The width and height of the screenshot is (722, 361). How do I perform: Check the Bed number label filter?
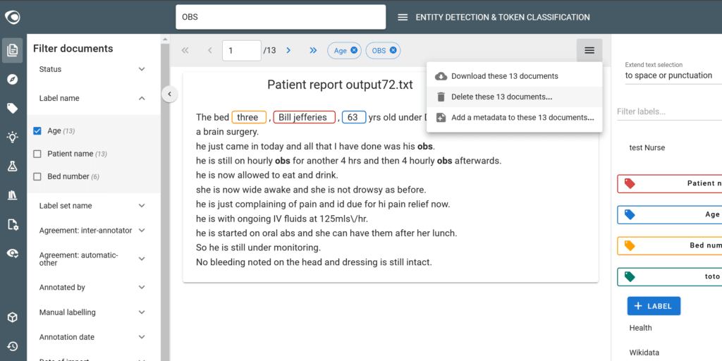pos(37,176)
